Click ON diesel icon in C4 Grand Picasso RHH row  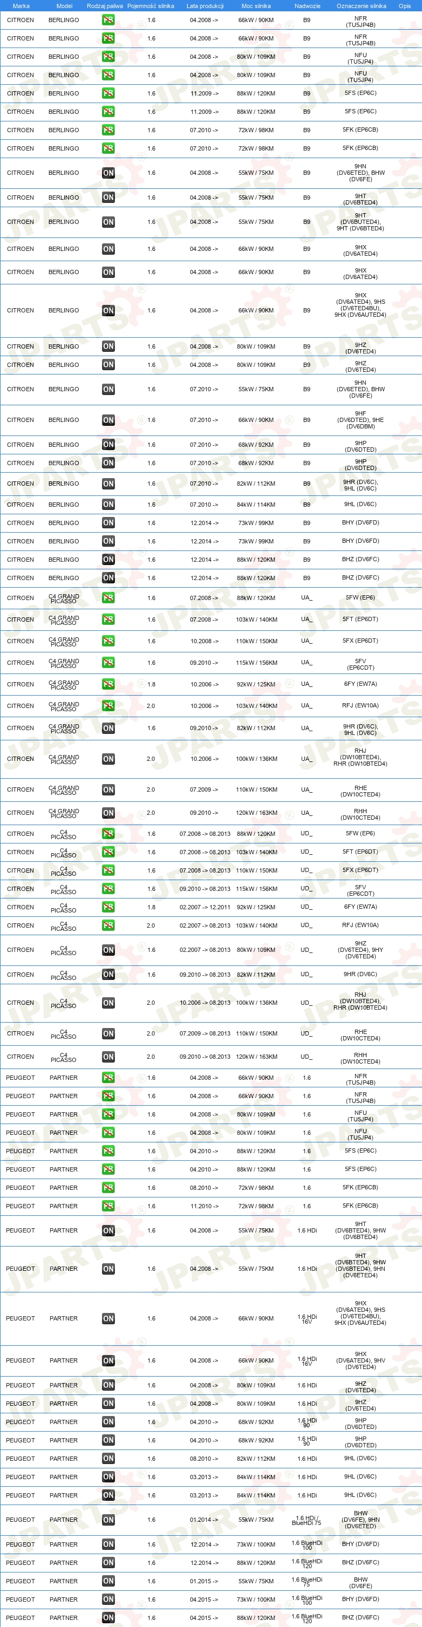108,813
